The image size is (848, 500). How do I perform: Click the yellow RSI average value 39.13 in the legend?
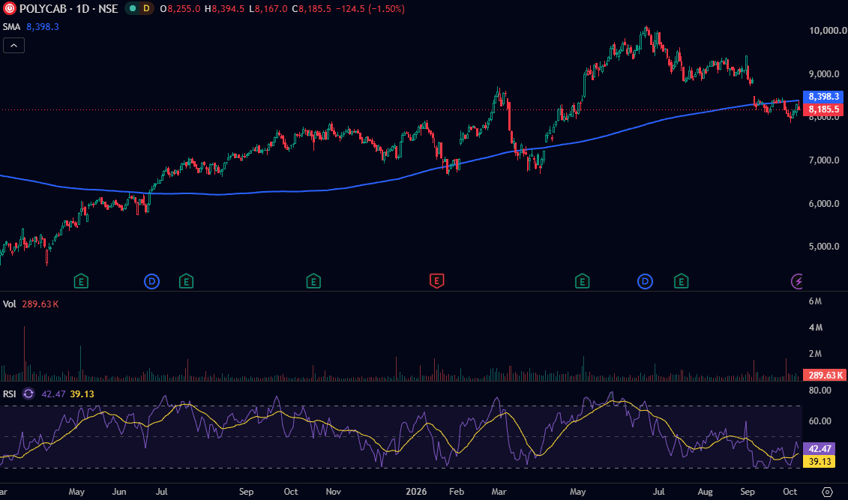(82, 394)
